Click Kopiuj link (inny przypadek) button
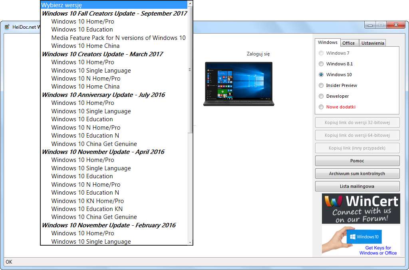Image resolution: width=409 pixels, height=270 pixels. point(357,148)
